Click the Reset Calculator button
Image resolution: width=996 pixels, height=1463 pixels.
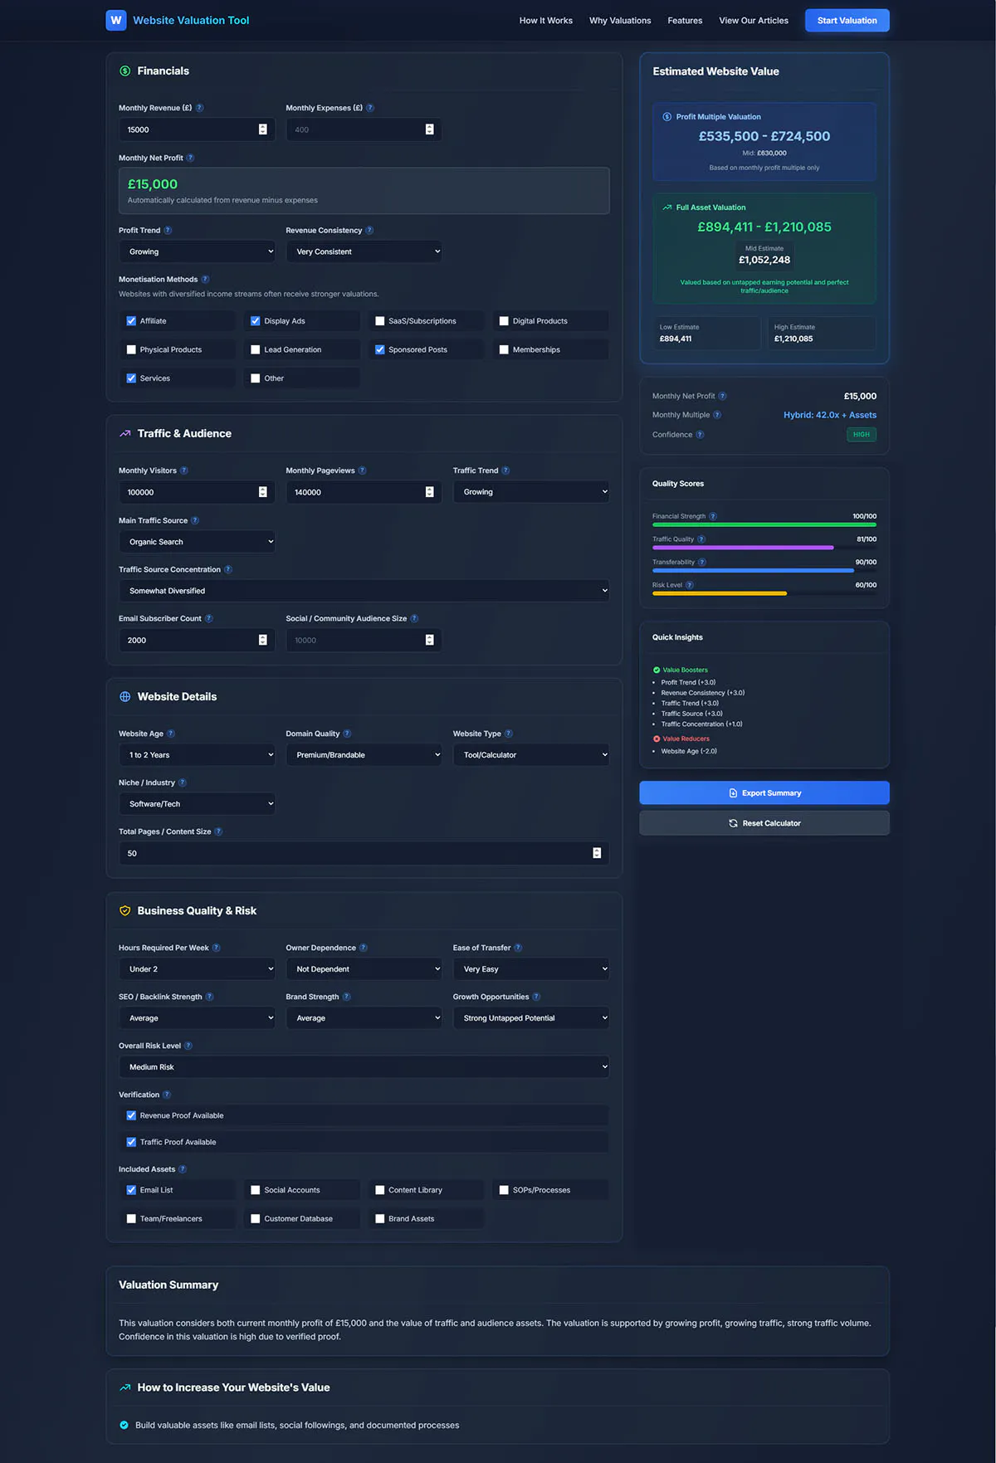coord(764,823)
